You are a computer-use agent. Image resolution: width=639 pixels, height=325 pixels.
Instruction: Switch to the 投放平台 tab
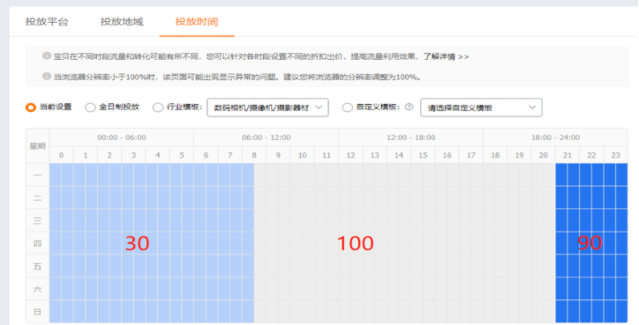click(47, 21)
